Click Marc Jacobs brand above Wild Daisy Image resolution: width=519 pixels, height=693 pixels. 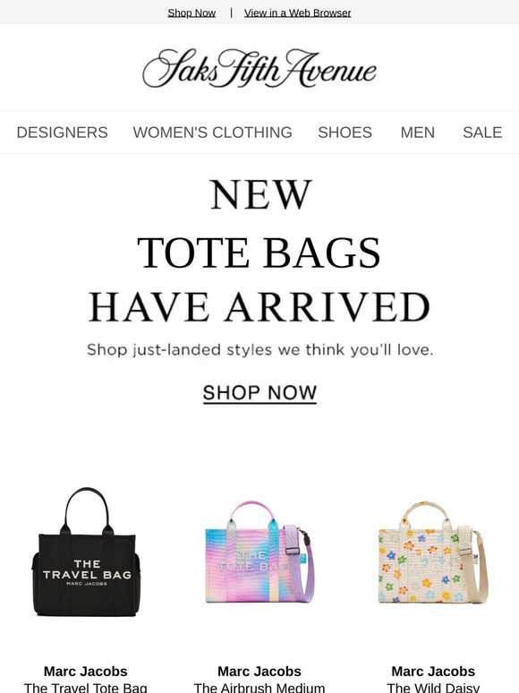433,672
